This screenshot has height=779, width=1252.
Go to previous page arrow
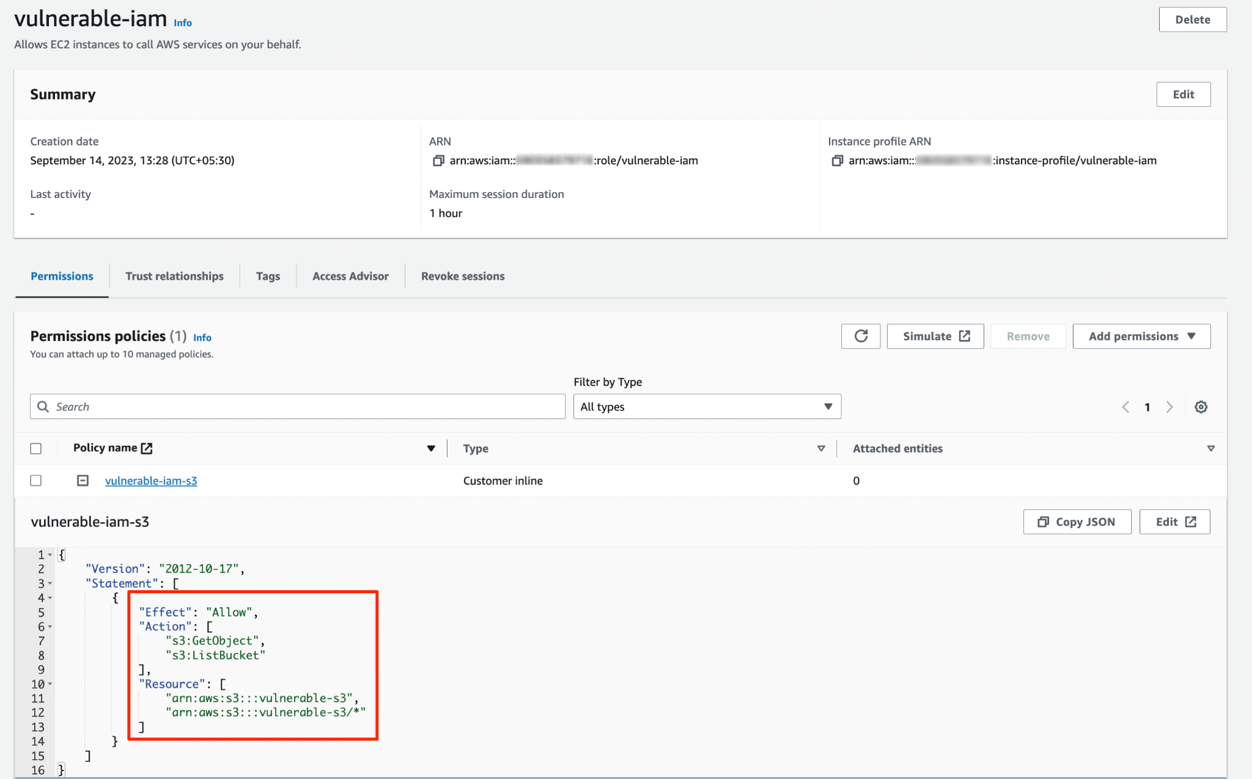pos(1125,407)
